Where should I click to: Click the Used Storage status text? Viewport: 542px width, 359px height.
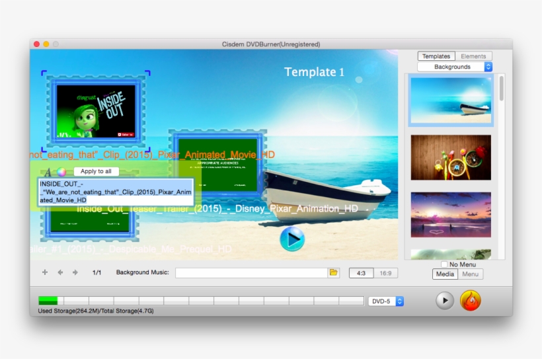point(96,311)
